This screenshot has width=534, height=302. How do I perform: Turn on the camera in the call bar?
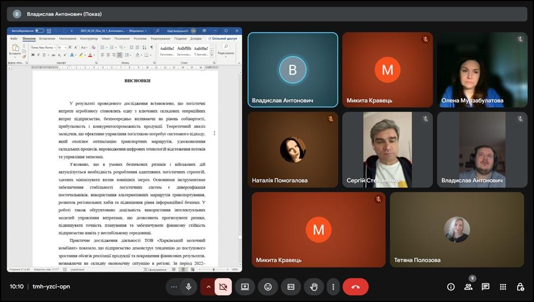point(223,287)
